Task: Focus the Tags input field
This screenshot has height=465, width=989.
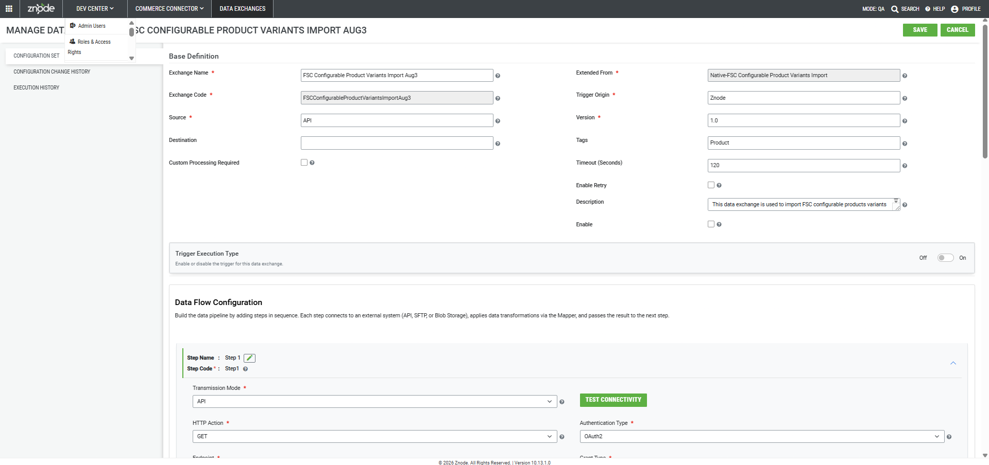Action: [804, 143]
